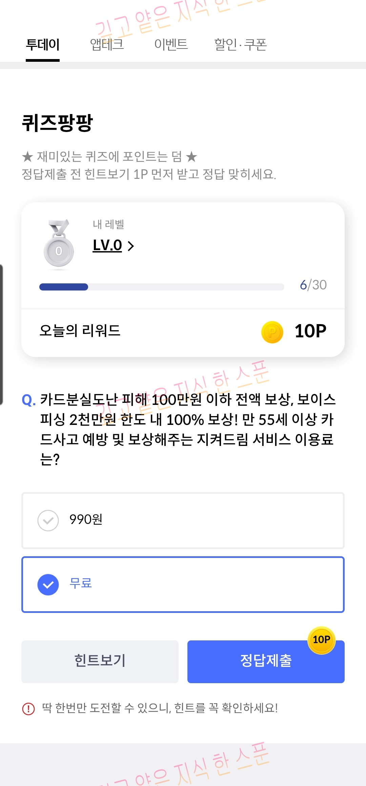Tap the 10P reward amount text
Viewport: 366px width, 786px height.
tap(310, 331)
